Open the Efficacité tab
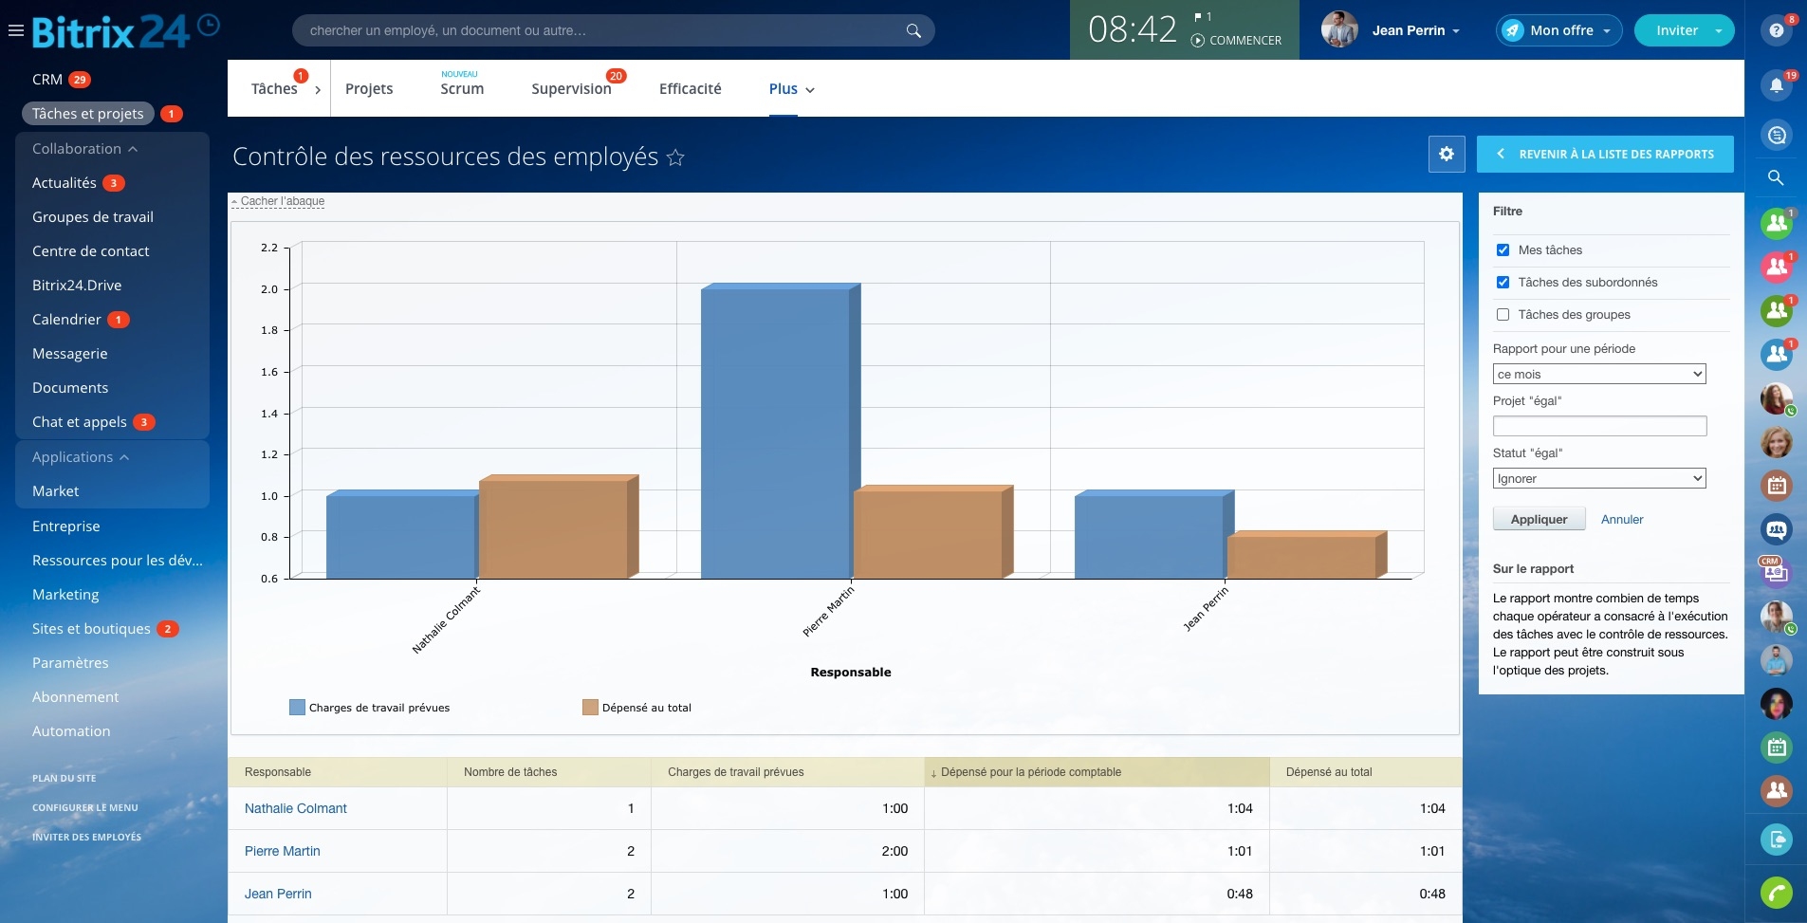 (x=690, y=88)
